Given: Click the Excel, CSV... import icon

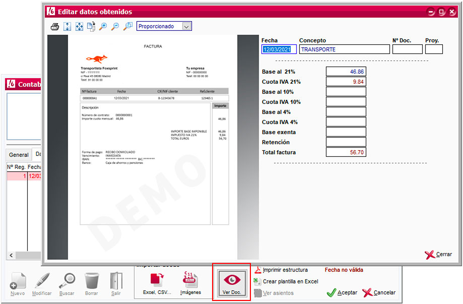Looking at the screenshot, I should [157, 284].
